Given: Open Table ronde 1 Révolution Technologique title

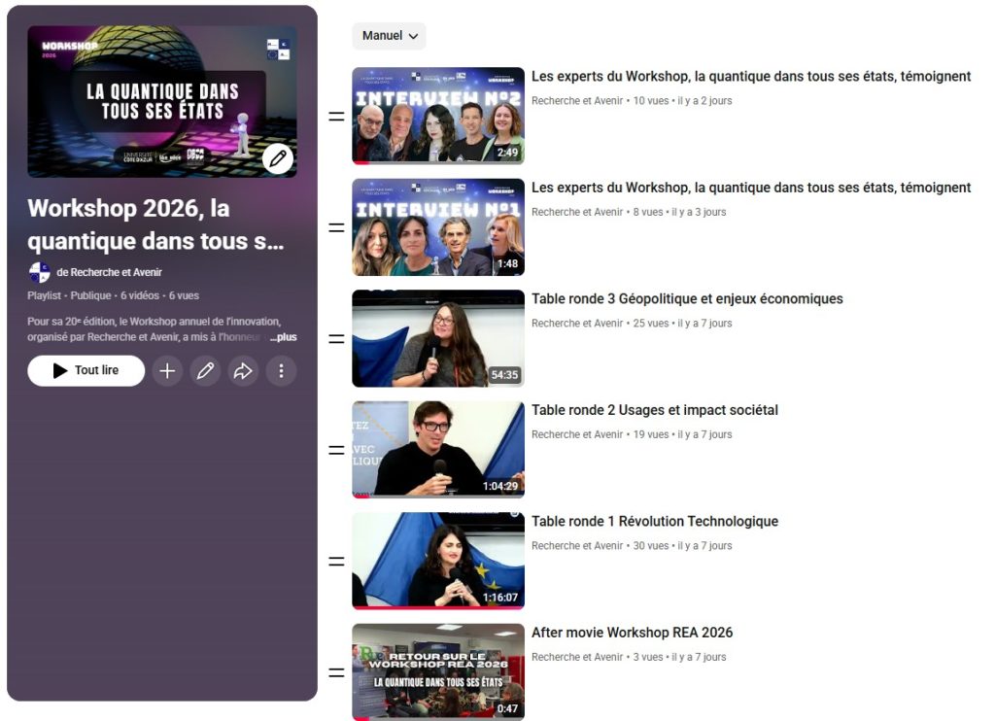Looking at the screenshot, I should click(654, 522).
